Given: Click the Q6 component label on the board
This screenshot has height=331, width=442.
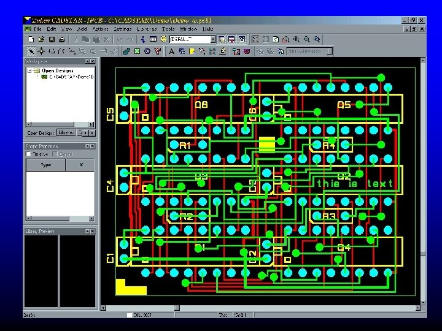Looking at the screenshot, I should click(x=201, y=105).
